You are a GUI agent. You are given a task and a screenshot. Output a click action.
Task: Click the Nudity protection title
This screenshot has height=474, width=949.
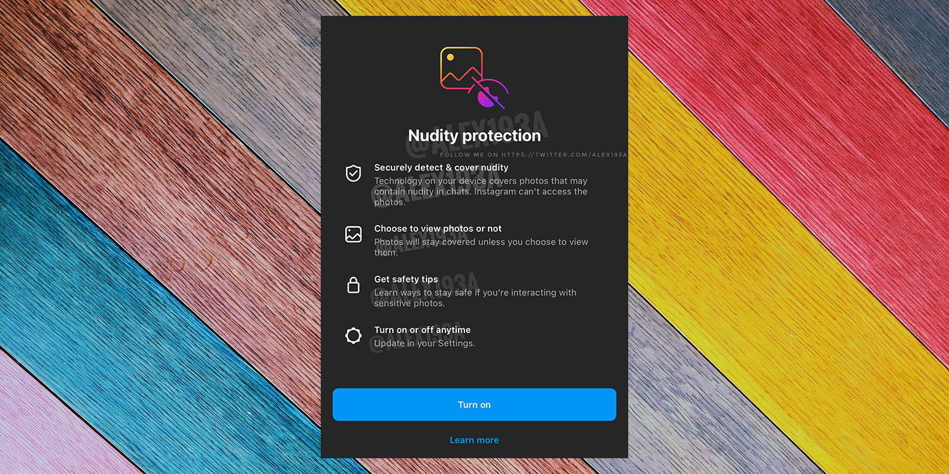(x=475, y=135)
